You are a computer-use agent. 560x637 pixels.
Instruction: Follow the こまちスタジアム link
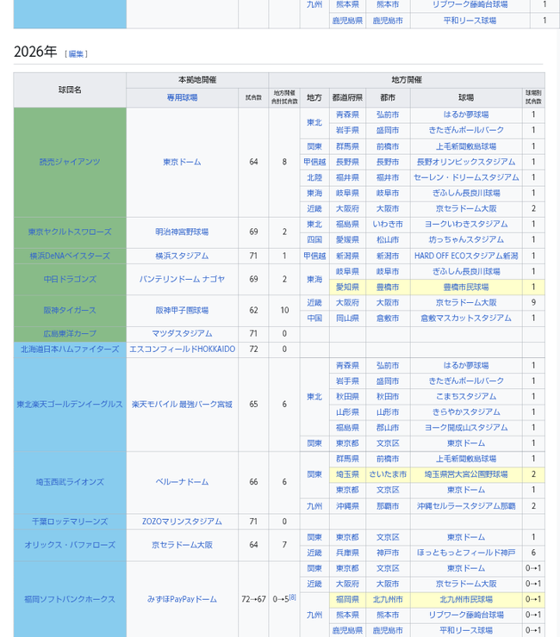pyautogui.click(x=466, y=397)
